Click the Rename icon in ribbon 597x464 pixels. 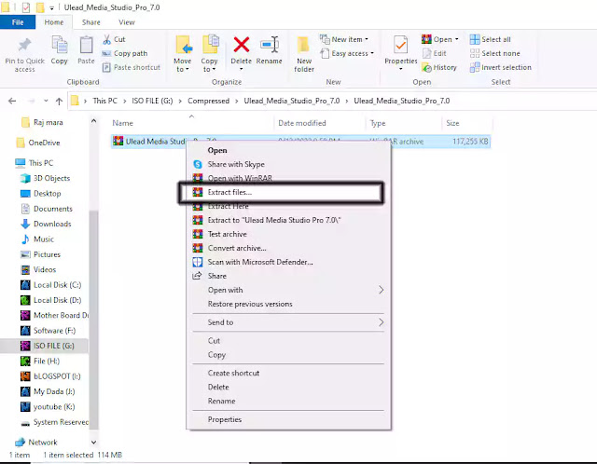[270, 45]
